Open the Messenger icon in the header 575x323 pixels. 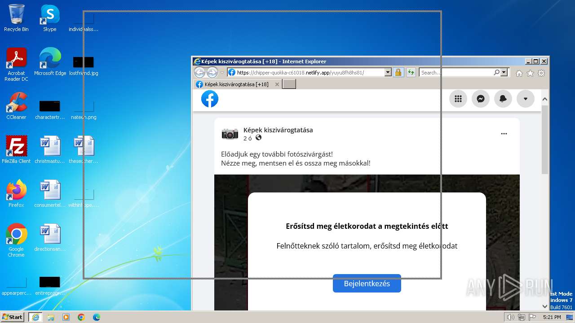[481, 99]
